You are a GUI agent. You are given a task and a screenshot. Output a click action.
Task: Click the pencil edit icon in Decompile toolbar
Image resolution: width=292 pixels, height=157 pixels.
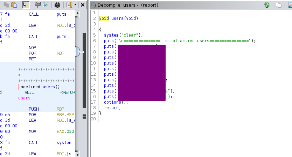coord(290,5)
